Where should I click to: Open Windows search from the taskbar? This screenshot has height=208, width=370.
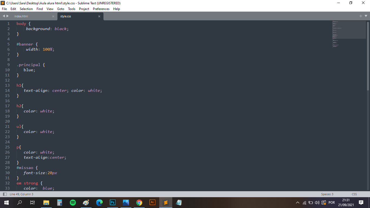pos(20,203)
